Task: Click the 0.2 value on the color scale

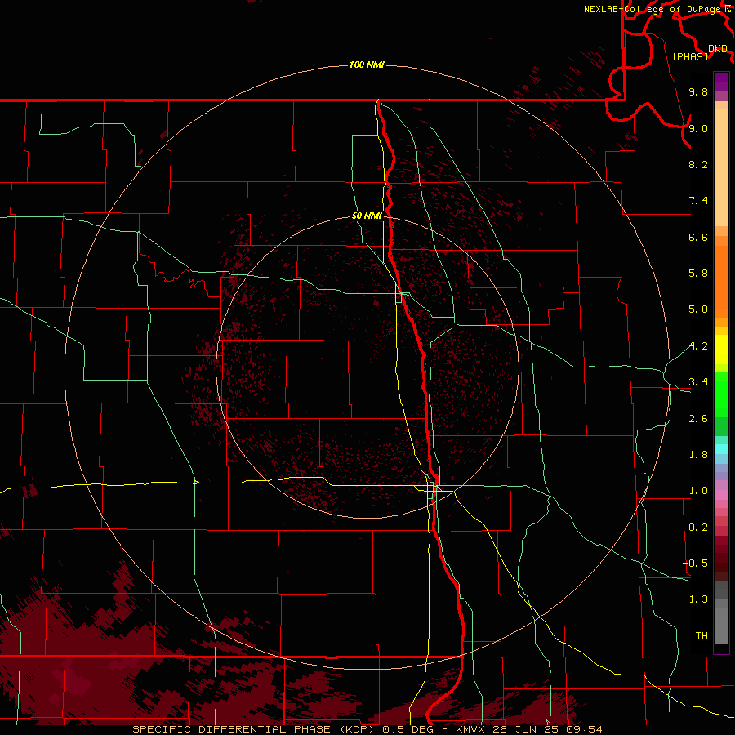Action: click(x=698, y=528)
